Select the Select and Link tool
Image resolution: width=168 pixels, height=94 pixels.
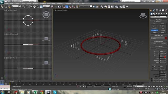click(x=2, y=7)
